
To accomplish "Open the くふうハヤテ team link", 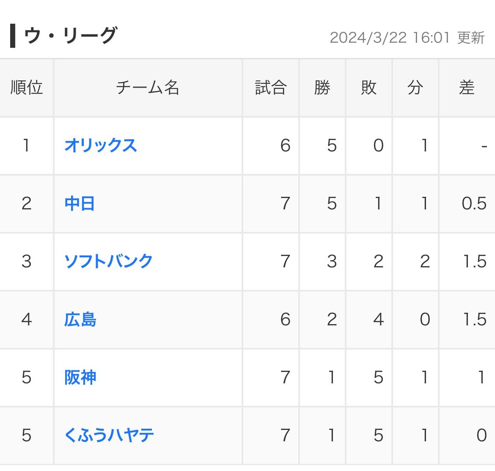I will (109, 435).
